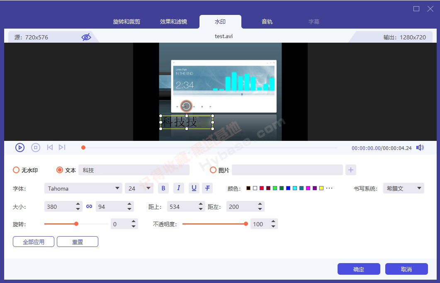Click the 全部应用 apply to all button

tap(34, 242)
